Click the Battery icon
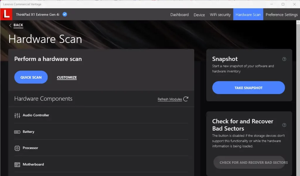The image size is (300, 176). [17, 132]
